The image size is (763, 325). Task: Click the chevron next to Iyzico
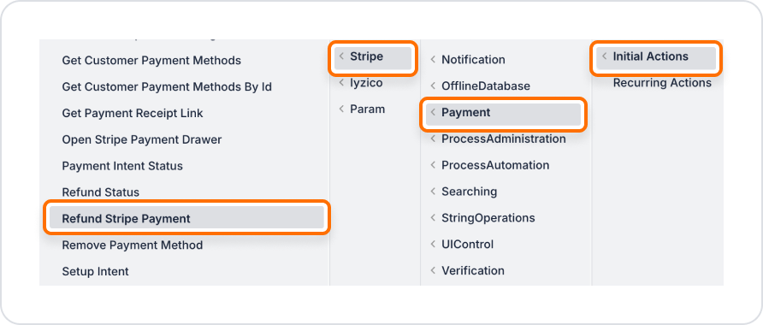(x=341, y=83)
